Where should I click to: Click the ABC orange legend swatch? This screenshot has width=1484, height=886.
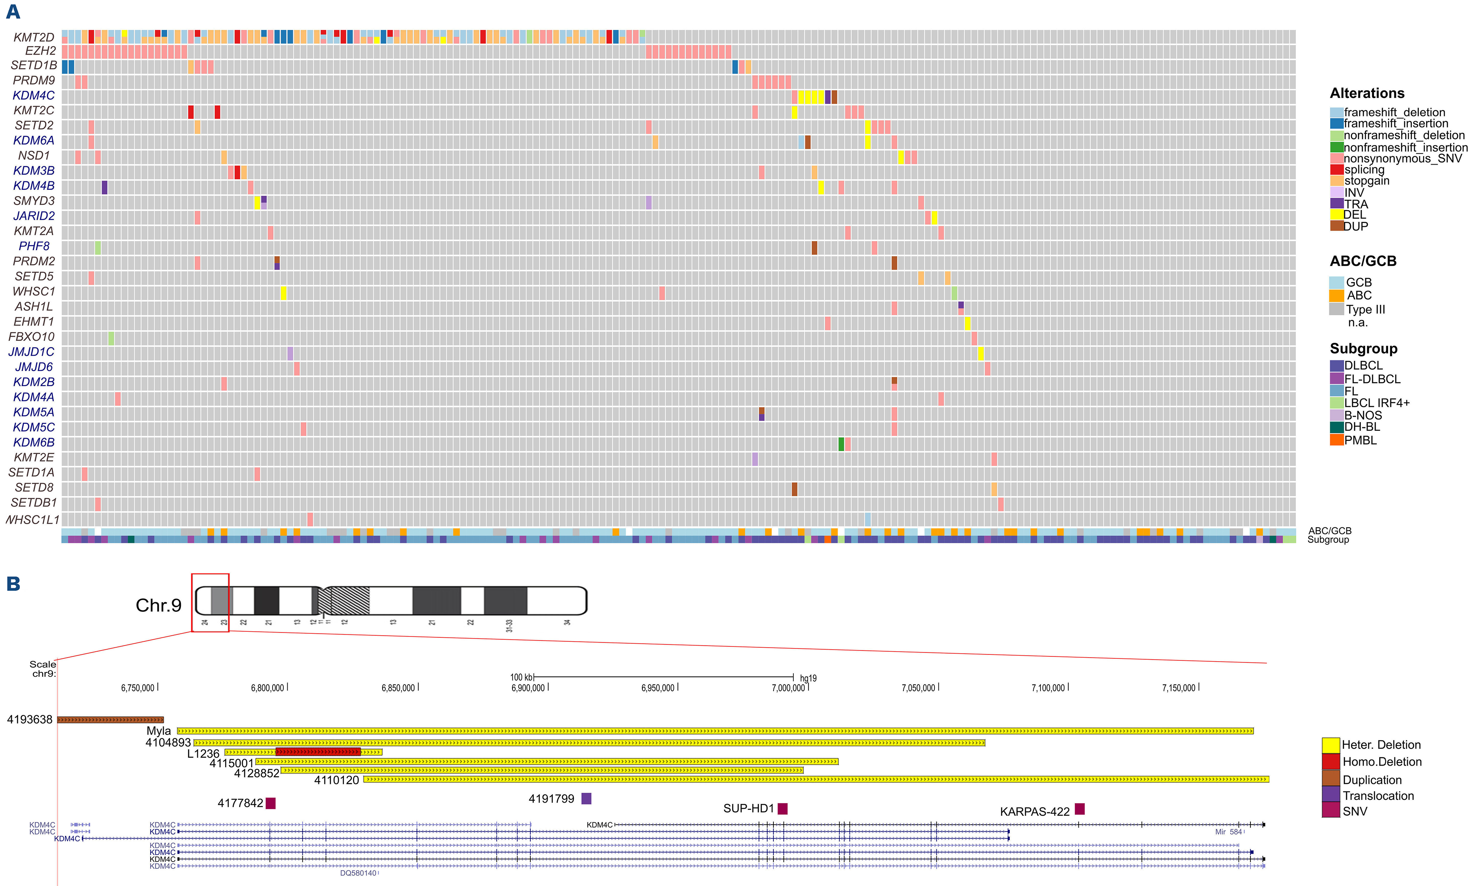click(1336, 295)
